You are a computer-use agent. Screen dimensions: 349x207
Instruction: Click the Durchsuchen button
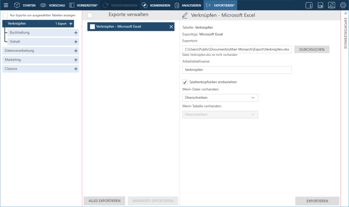pyautogui.click(x=312, y=49)
